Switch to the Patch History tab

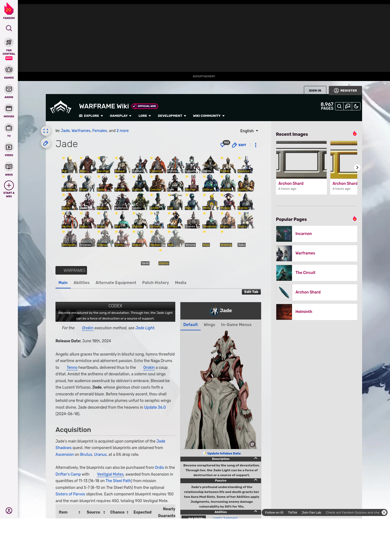tap(155, 283)
